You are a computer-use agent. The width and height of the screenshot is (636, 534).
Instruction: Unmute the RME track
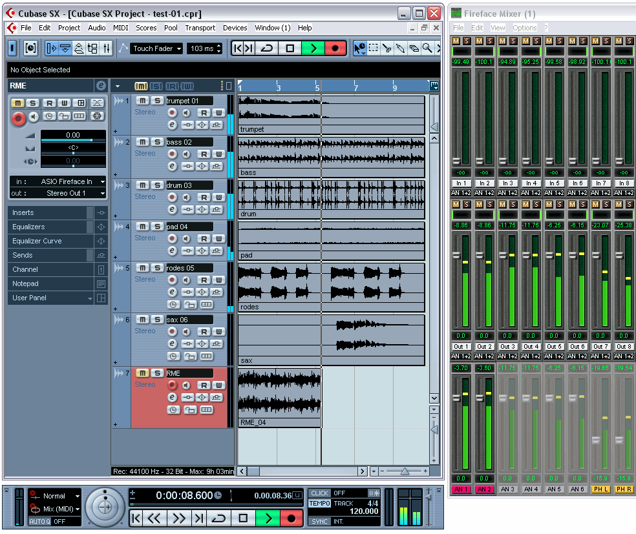tap(142, 373)
